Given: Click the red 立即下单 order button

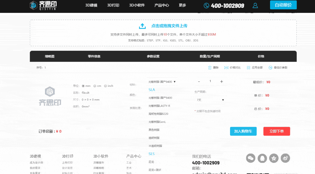Looking at the screenshot, I should (x=276, y=131).
